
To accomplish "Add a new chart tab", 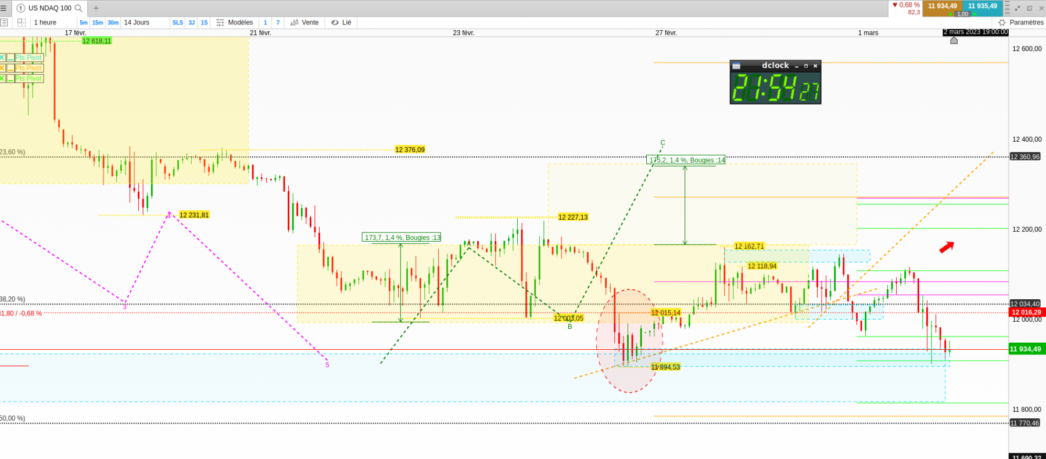I will pos(96,8).
